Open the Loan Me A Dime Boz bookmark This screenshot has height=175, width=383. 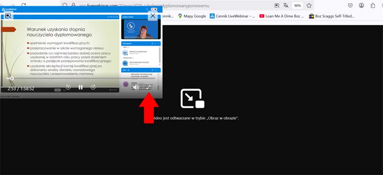pos(282,16)
